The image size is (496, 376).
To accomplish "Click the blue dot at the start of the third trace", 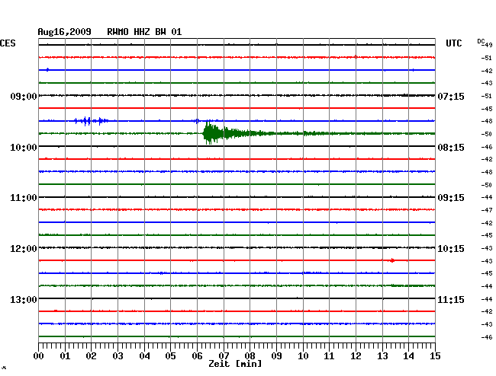I will tap(47, 70).
